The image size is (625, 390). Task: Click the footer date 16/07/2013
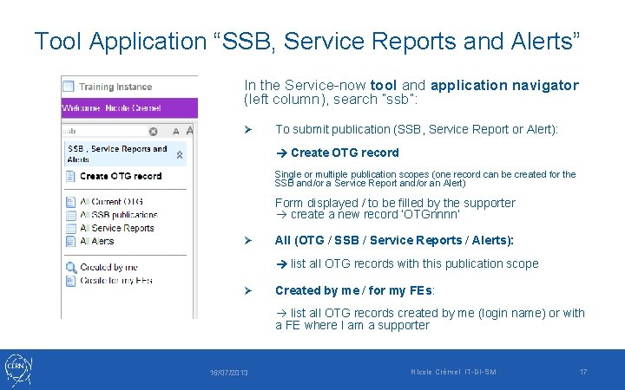[x=229, y=373]
